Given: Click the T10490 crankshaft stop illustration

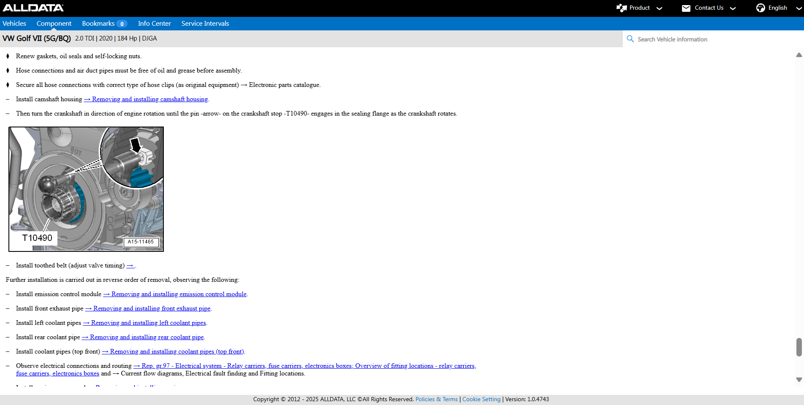Looking at the screenshot, I should point(86,189).
